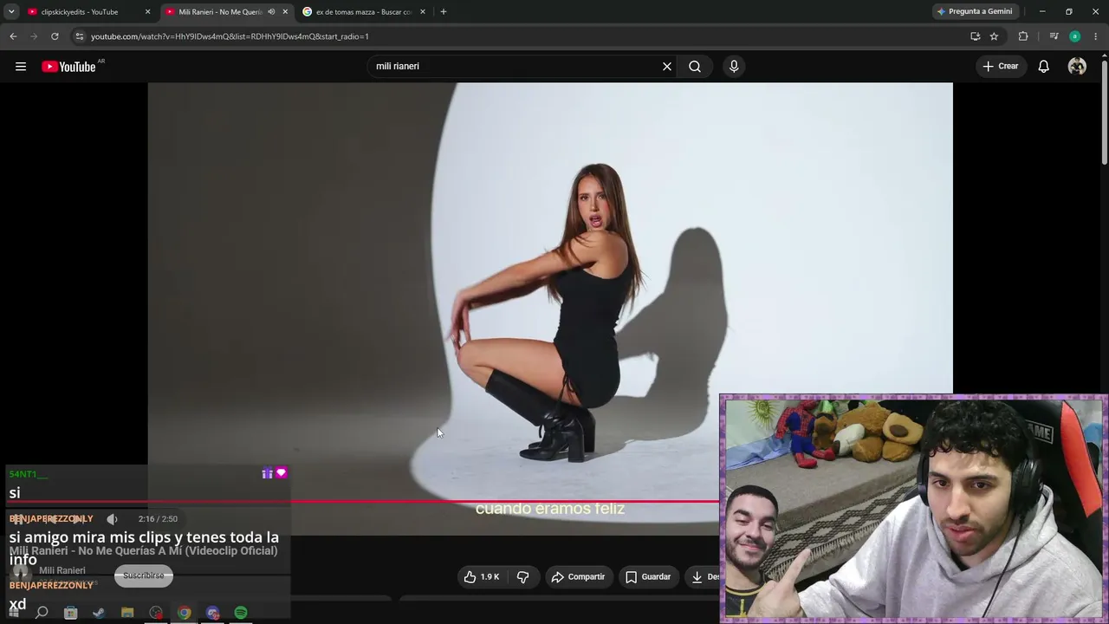
Task: Click the 2:16 / 2:50 time display
Action: [158, 519]
